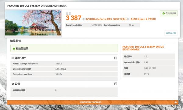Click the up arrow on the orange bar

176,102
